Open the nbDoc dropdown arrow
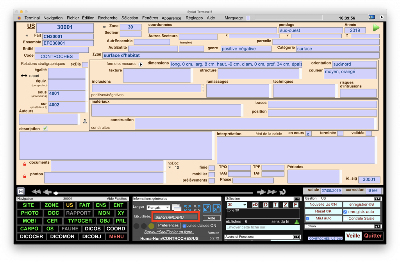This screenshot has height=262, width=400. [x=170, y=168]
